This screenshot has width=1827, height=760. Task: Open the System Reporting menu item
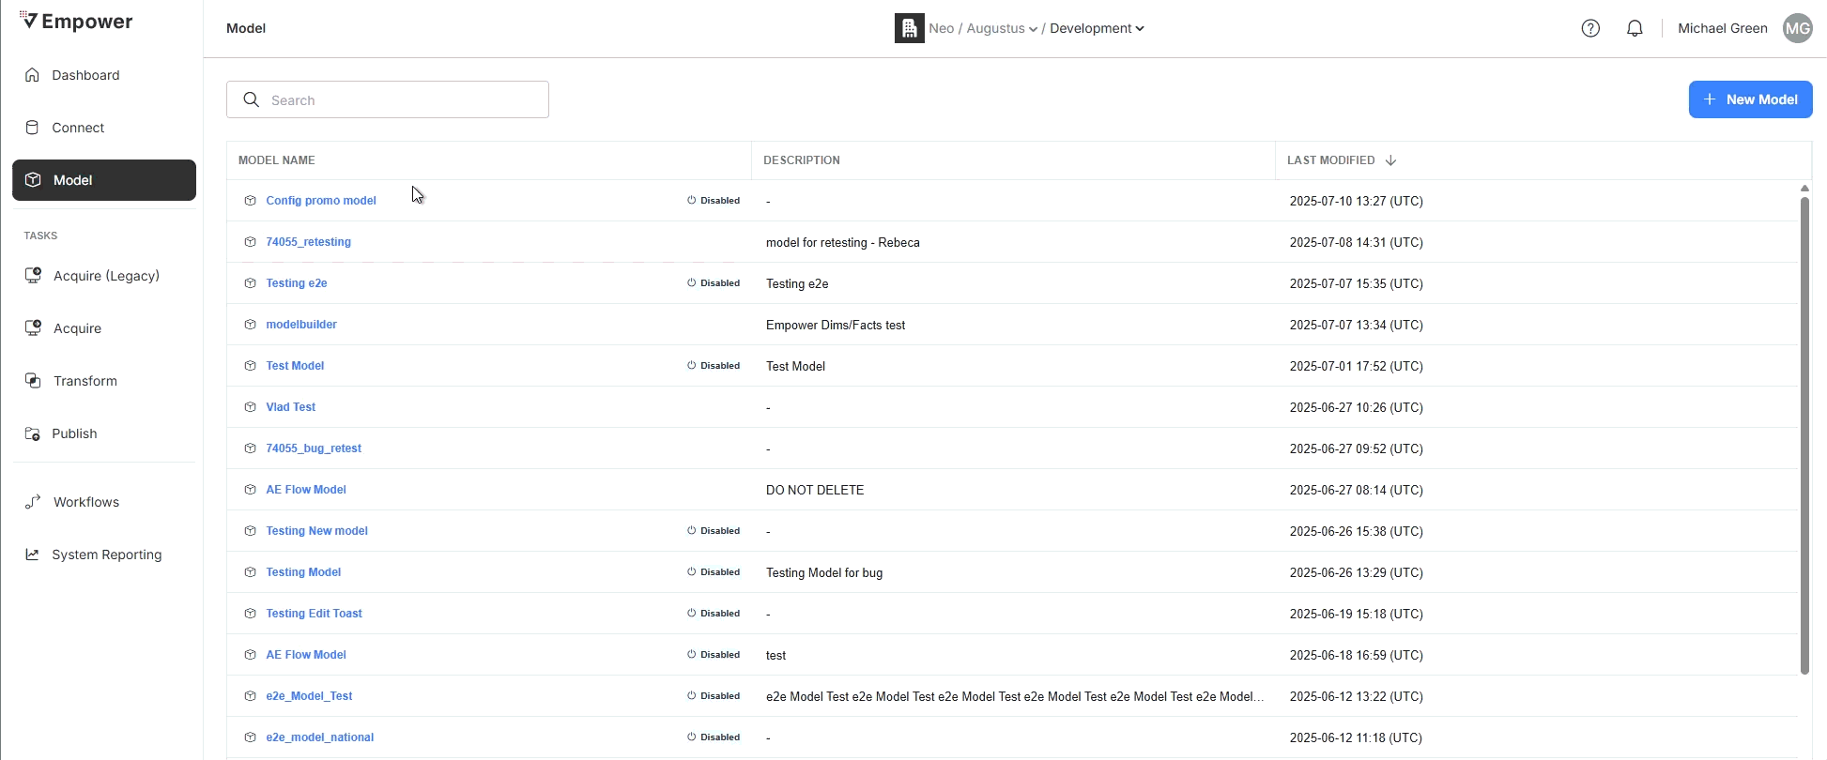click(x=104, y=555)
